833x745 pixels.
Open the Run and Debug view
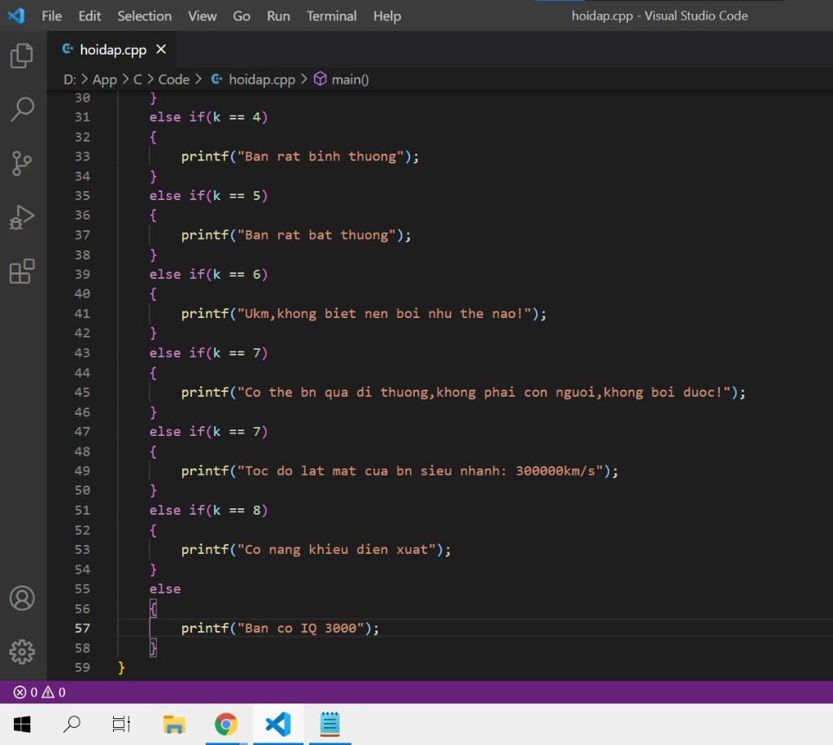pyautogui.click(x=22, y=218)
